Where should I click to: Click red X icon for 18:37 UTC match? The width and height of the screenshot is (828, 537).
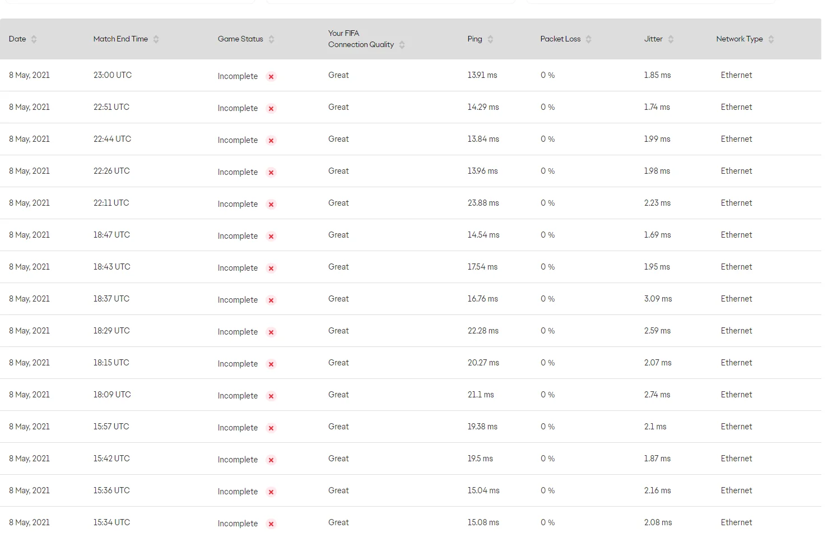pyautogui.click(x=271, y=300)
